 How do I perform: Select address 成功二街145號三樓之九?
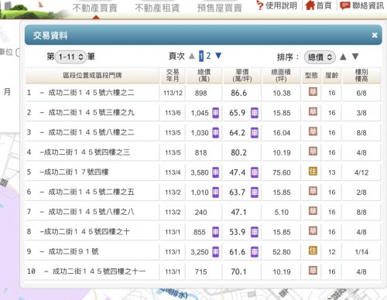(91, 112)
